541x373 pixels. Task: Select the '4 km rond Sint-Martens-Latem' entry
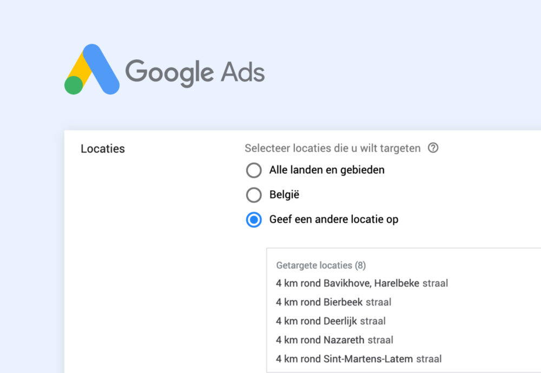[x=345, y=359]
